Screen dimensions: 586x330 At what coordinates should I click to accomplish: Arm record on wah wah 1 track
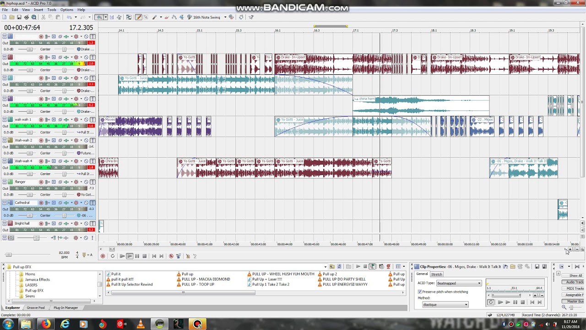tap(41, 120)
